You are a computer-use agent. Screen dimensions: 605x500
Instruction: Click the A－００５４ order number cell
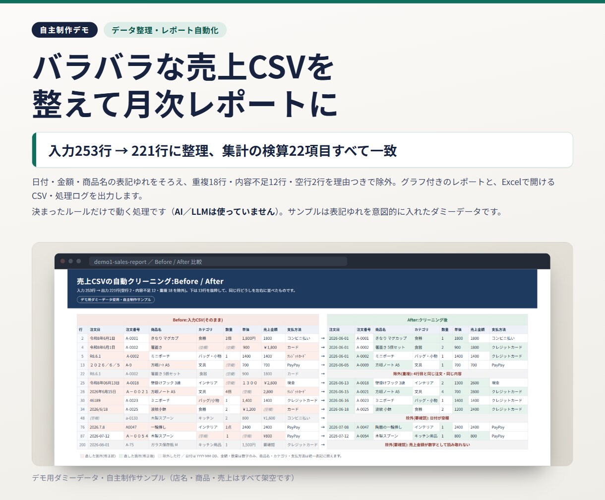136,436
